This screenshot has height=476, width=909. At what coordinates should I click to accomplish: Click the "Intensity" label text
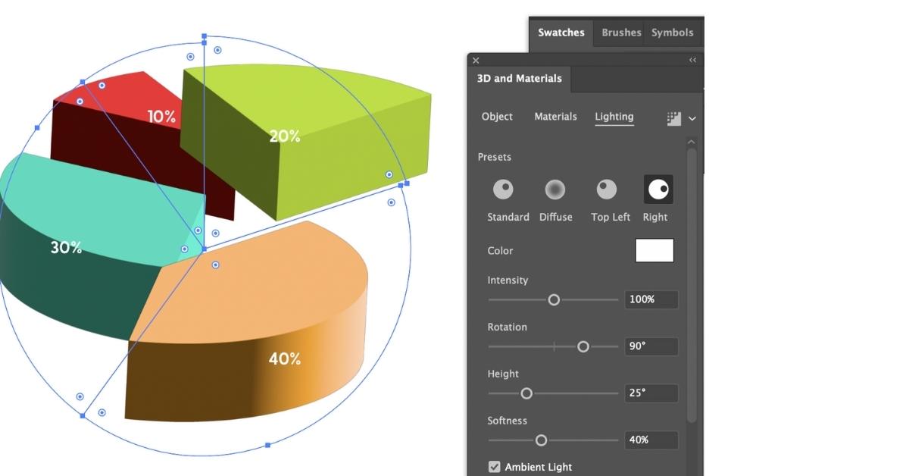click(508, 280)
